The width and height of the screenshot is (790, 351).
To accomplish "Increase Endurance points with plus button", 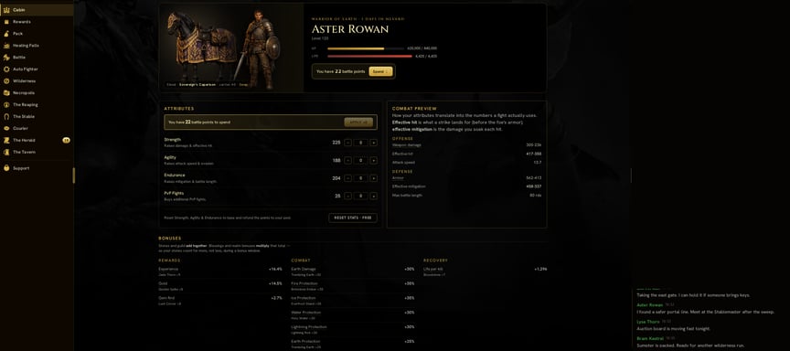I will [373, 177].
